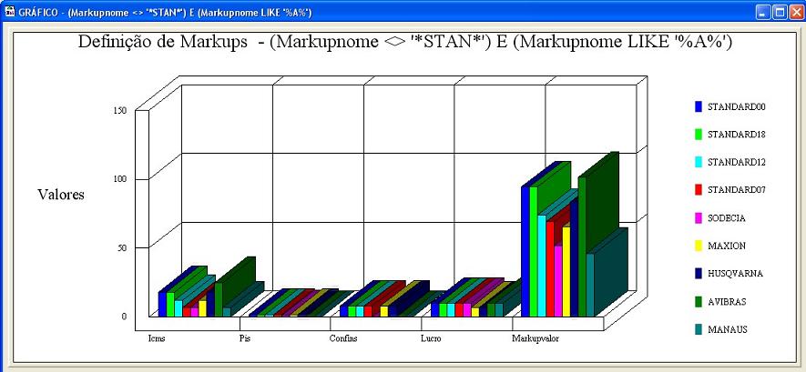806x372 pixels.
Task: Select the SODECIA legend label
Action: pyautogui.click(x=727, y=218)
